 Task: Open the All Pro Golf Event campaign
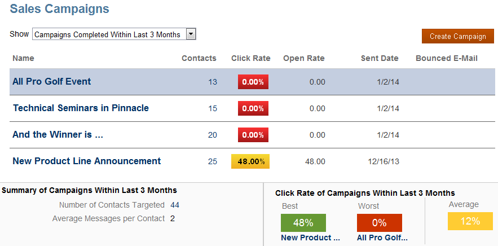[52, 81]
